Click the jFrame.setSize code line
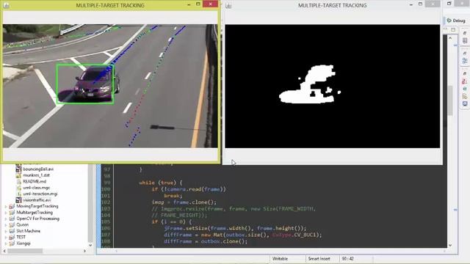Viewport: 470px width, 264px height. pyautogui.click(x=235, y=228)
